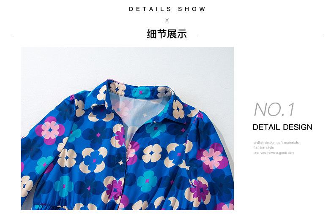This screenshot has width=334, height=214.
Task: Click the white background above the shirt
Action: tap(128, 63)
